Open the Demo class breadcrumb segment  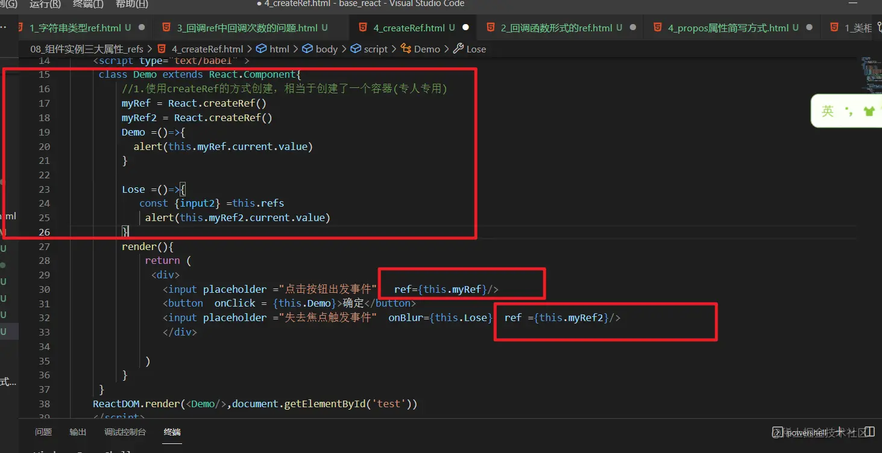pos(427,49)
